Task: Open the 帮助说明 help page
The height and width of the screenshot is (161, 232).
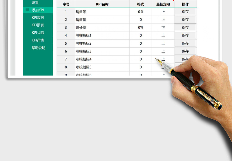Action: [x=39, y=48]
